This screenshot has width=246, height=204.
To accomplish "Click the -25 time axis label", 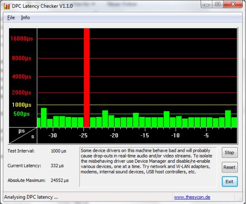I will tap(83, 135).
